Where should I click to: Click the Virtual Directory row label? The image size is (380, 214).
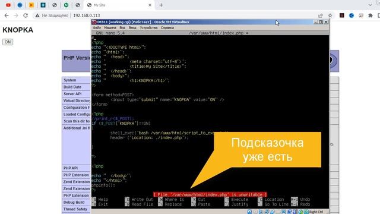coord(77,100)
